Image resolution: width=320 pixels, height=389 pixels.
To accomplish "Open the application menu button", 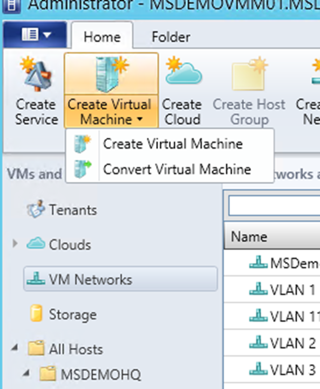I will coord(35,34).
